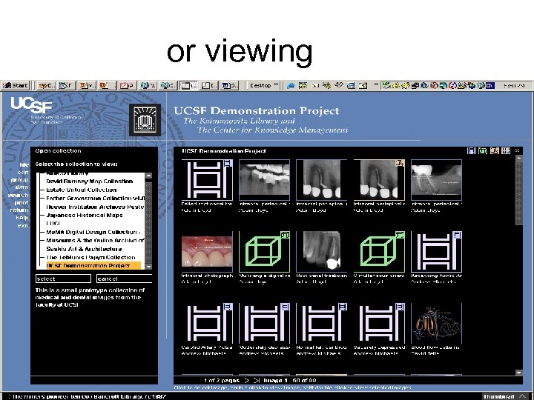Choose return in the left sidebar
The height and width of the screenshot is (400, 534).
[19, 210]
